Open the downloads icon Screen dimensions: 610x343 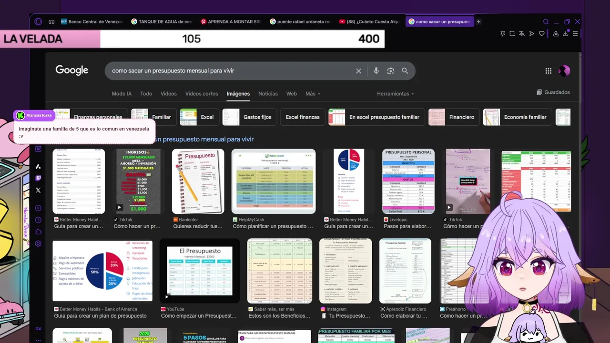[566, 33]
